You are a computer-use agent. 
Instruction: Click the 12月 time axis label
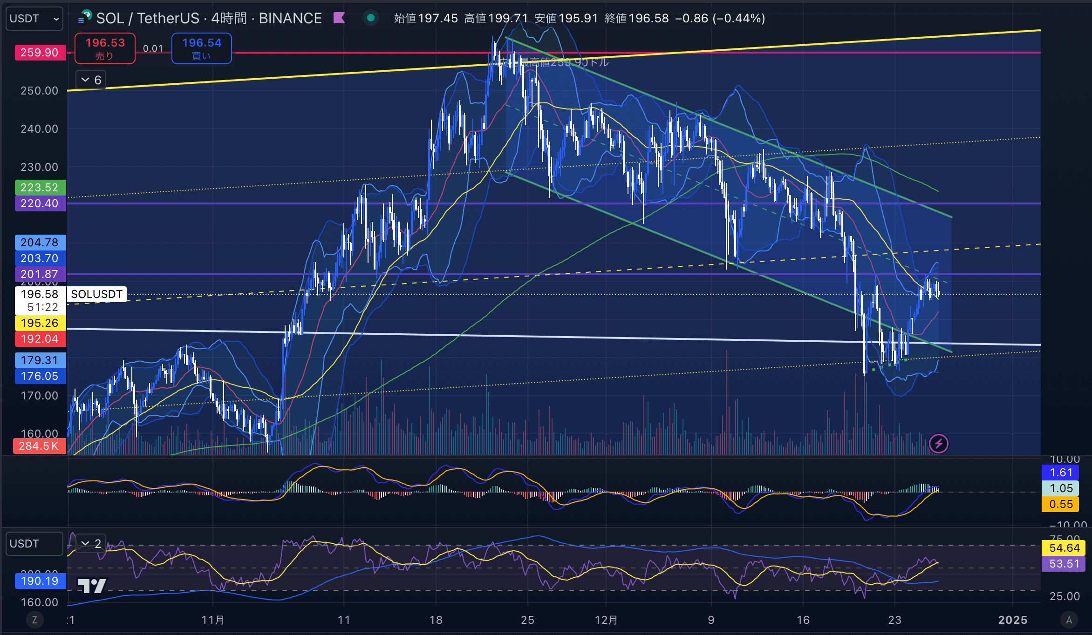[606, 620]
